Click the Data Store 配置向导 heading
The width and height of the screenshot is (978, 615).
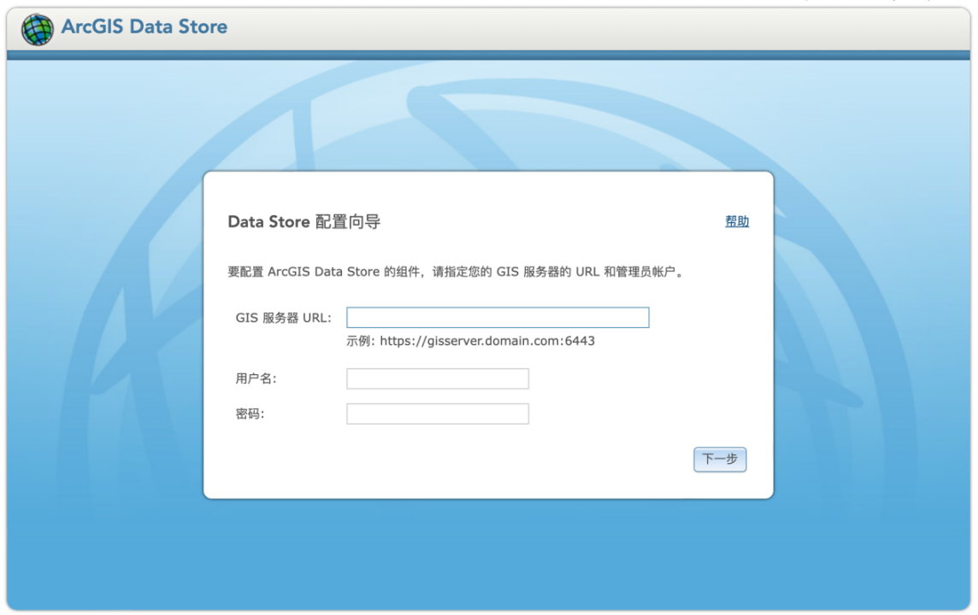pos(303,222)
